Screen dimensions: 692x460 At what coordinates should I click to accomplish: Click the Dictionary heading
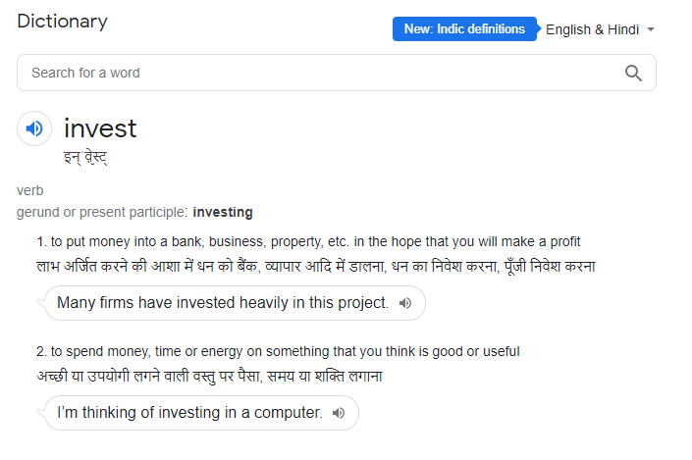pyautogui.click(x=62, y=22)
